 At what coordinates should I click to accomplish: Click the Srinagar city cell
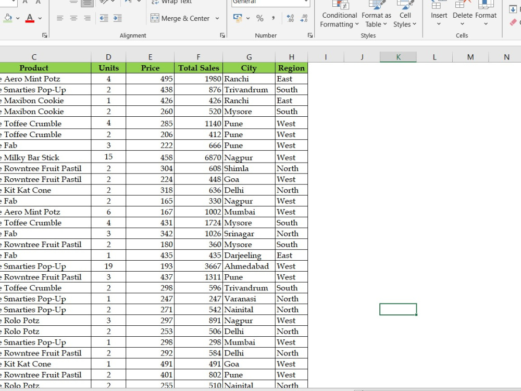249,234
